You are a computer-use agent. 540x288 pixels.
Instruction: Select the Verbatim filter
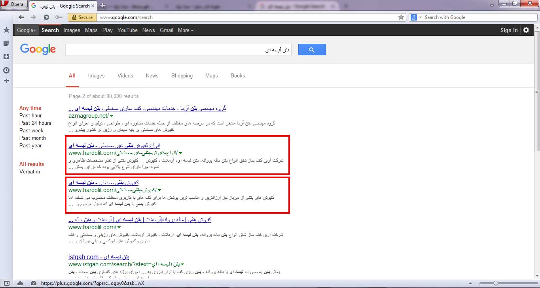point(30,171)
